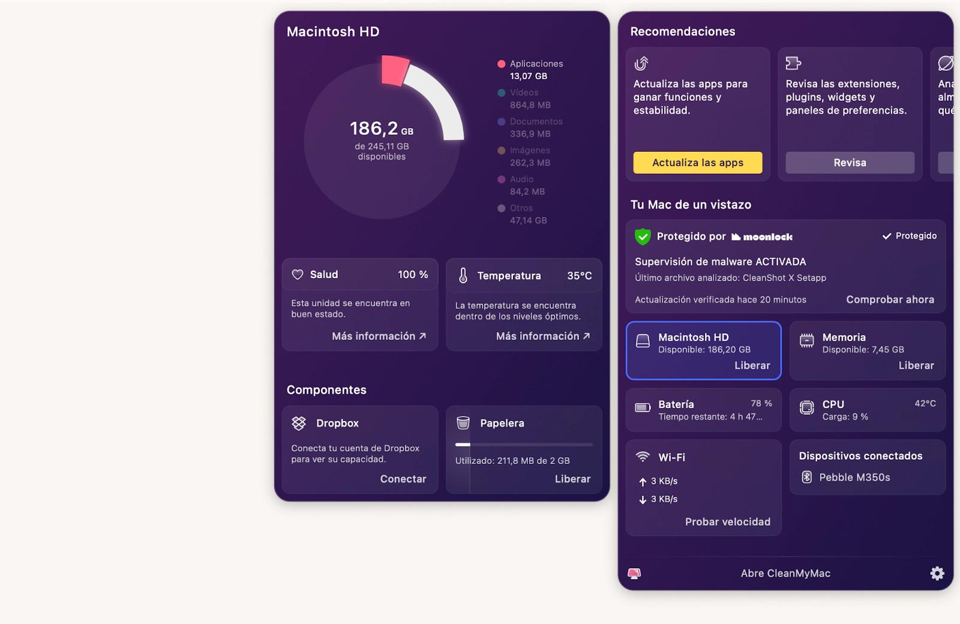This screenshot has height=624, width=960.
Task: Click the CPU chip icon
Action: point(807,408)
